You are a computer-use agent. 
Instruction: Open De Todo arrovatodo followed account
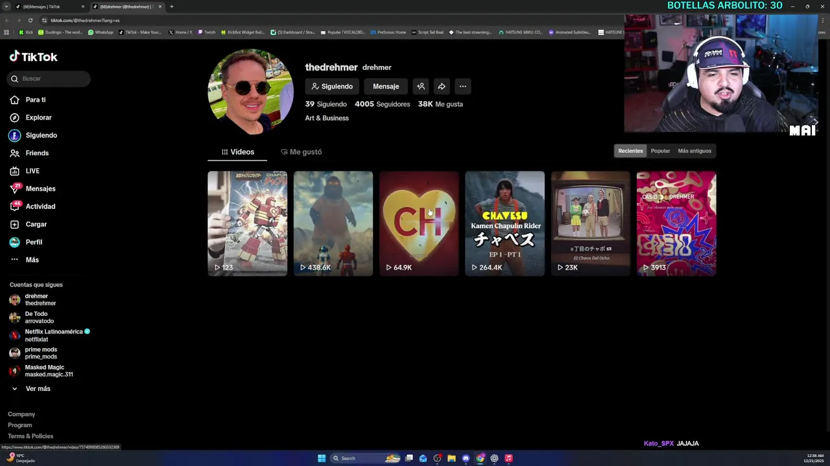coord(31,317)
